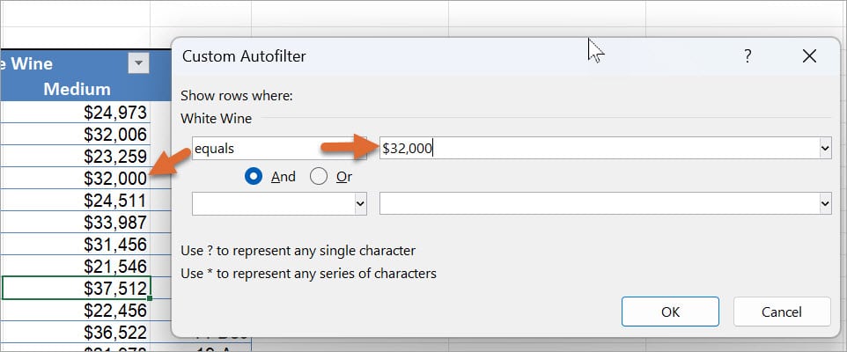Select the And radio button
The width and height of the screenshot is (847, 352).
click(255, 176)
